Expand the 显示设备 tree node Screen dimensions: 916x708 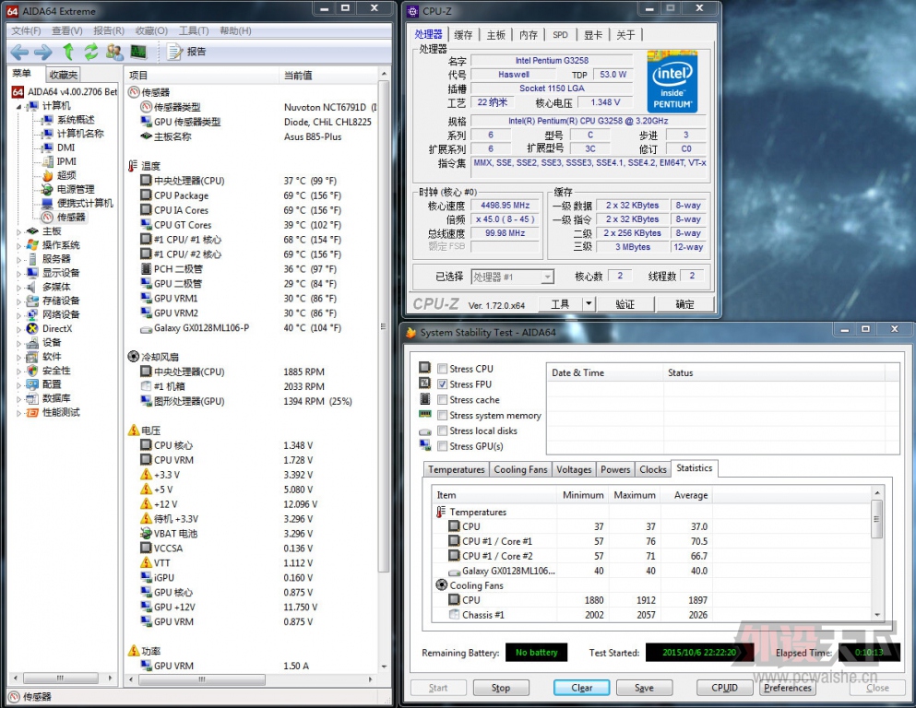pos(18,274)
